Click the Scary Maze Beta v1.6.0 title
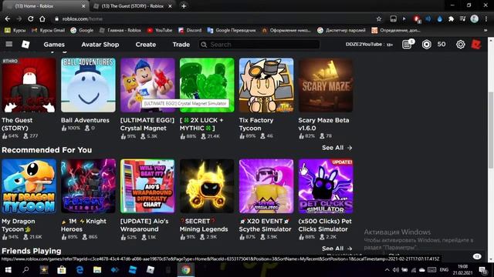Screen dimensions: 494x277 [x=323, y=124]
